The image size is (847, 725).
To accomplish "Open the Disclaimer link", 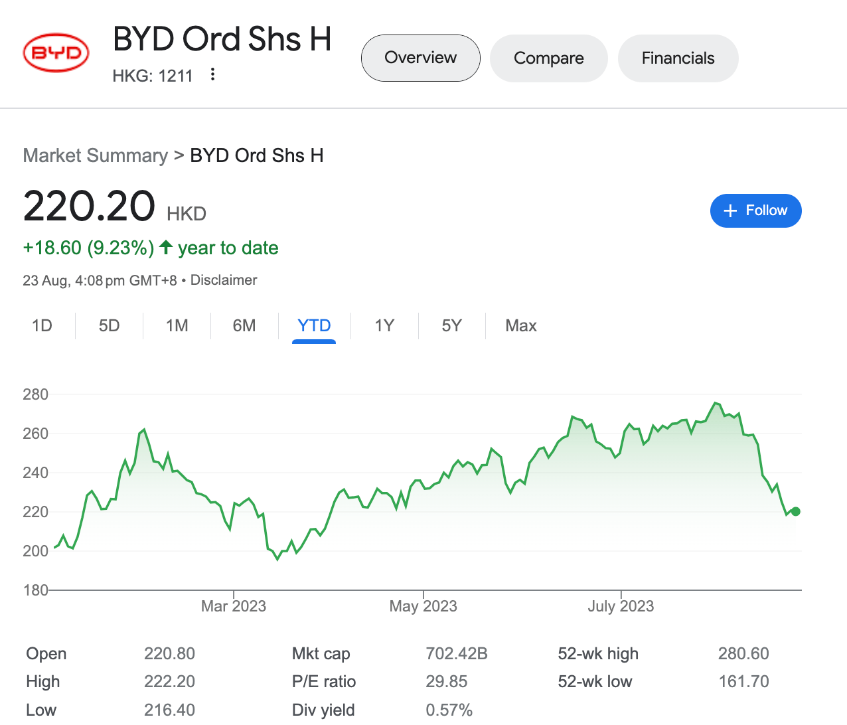I will click(x=224, y=280).
